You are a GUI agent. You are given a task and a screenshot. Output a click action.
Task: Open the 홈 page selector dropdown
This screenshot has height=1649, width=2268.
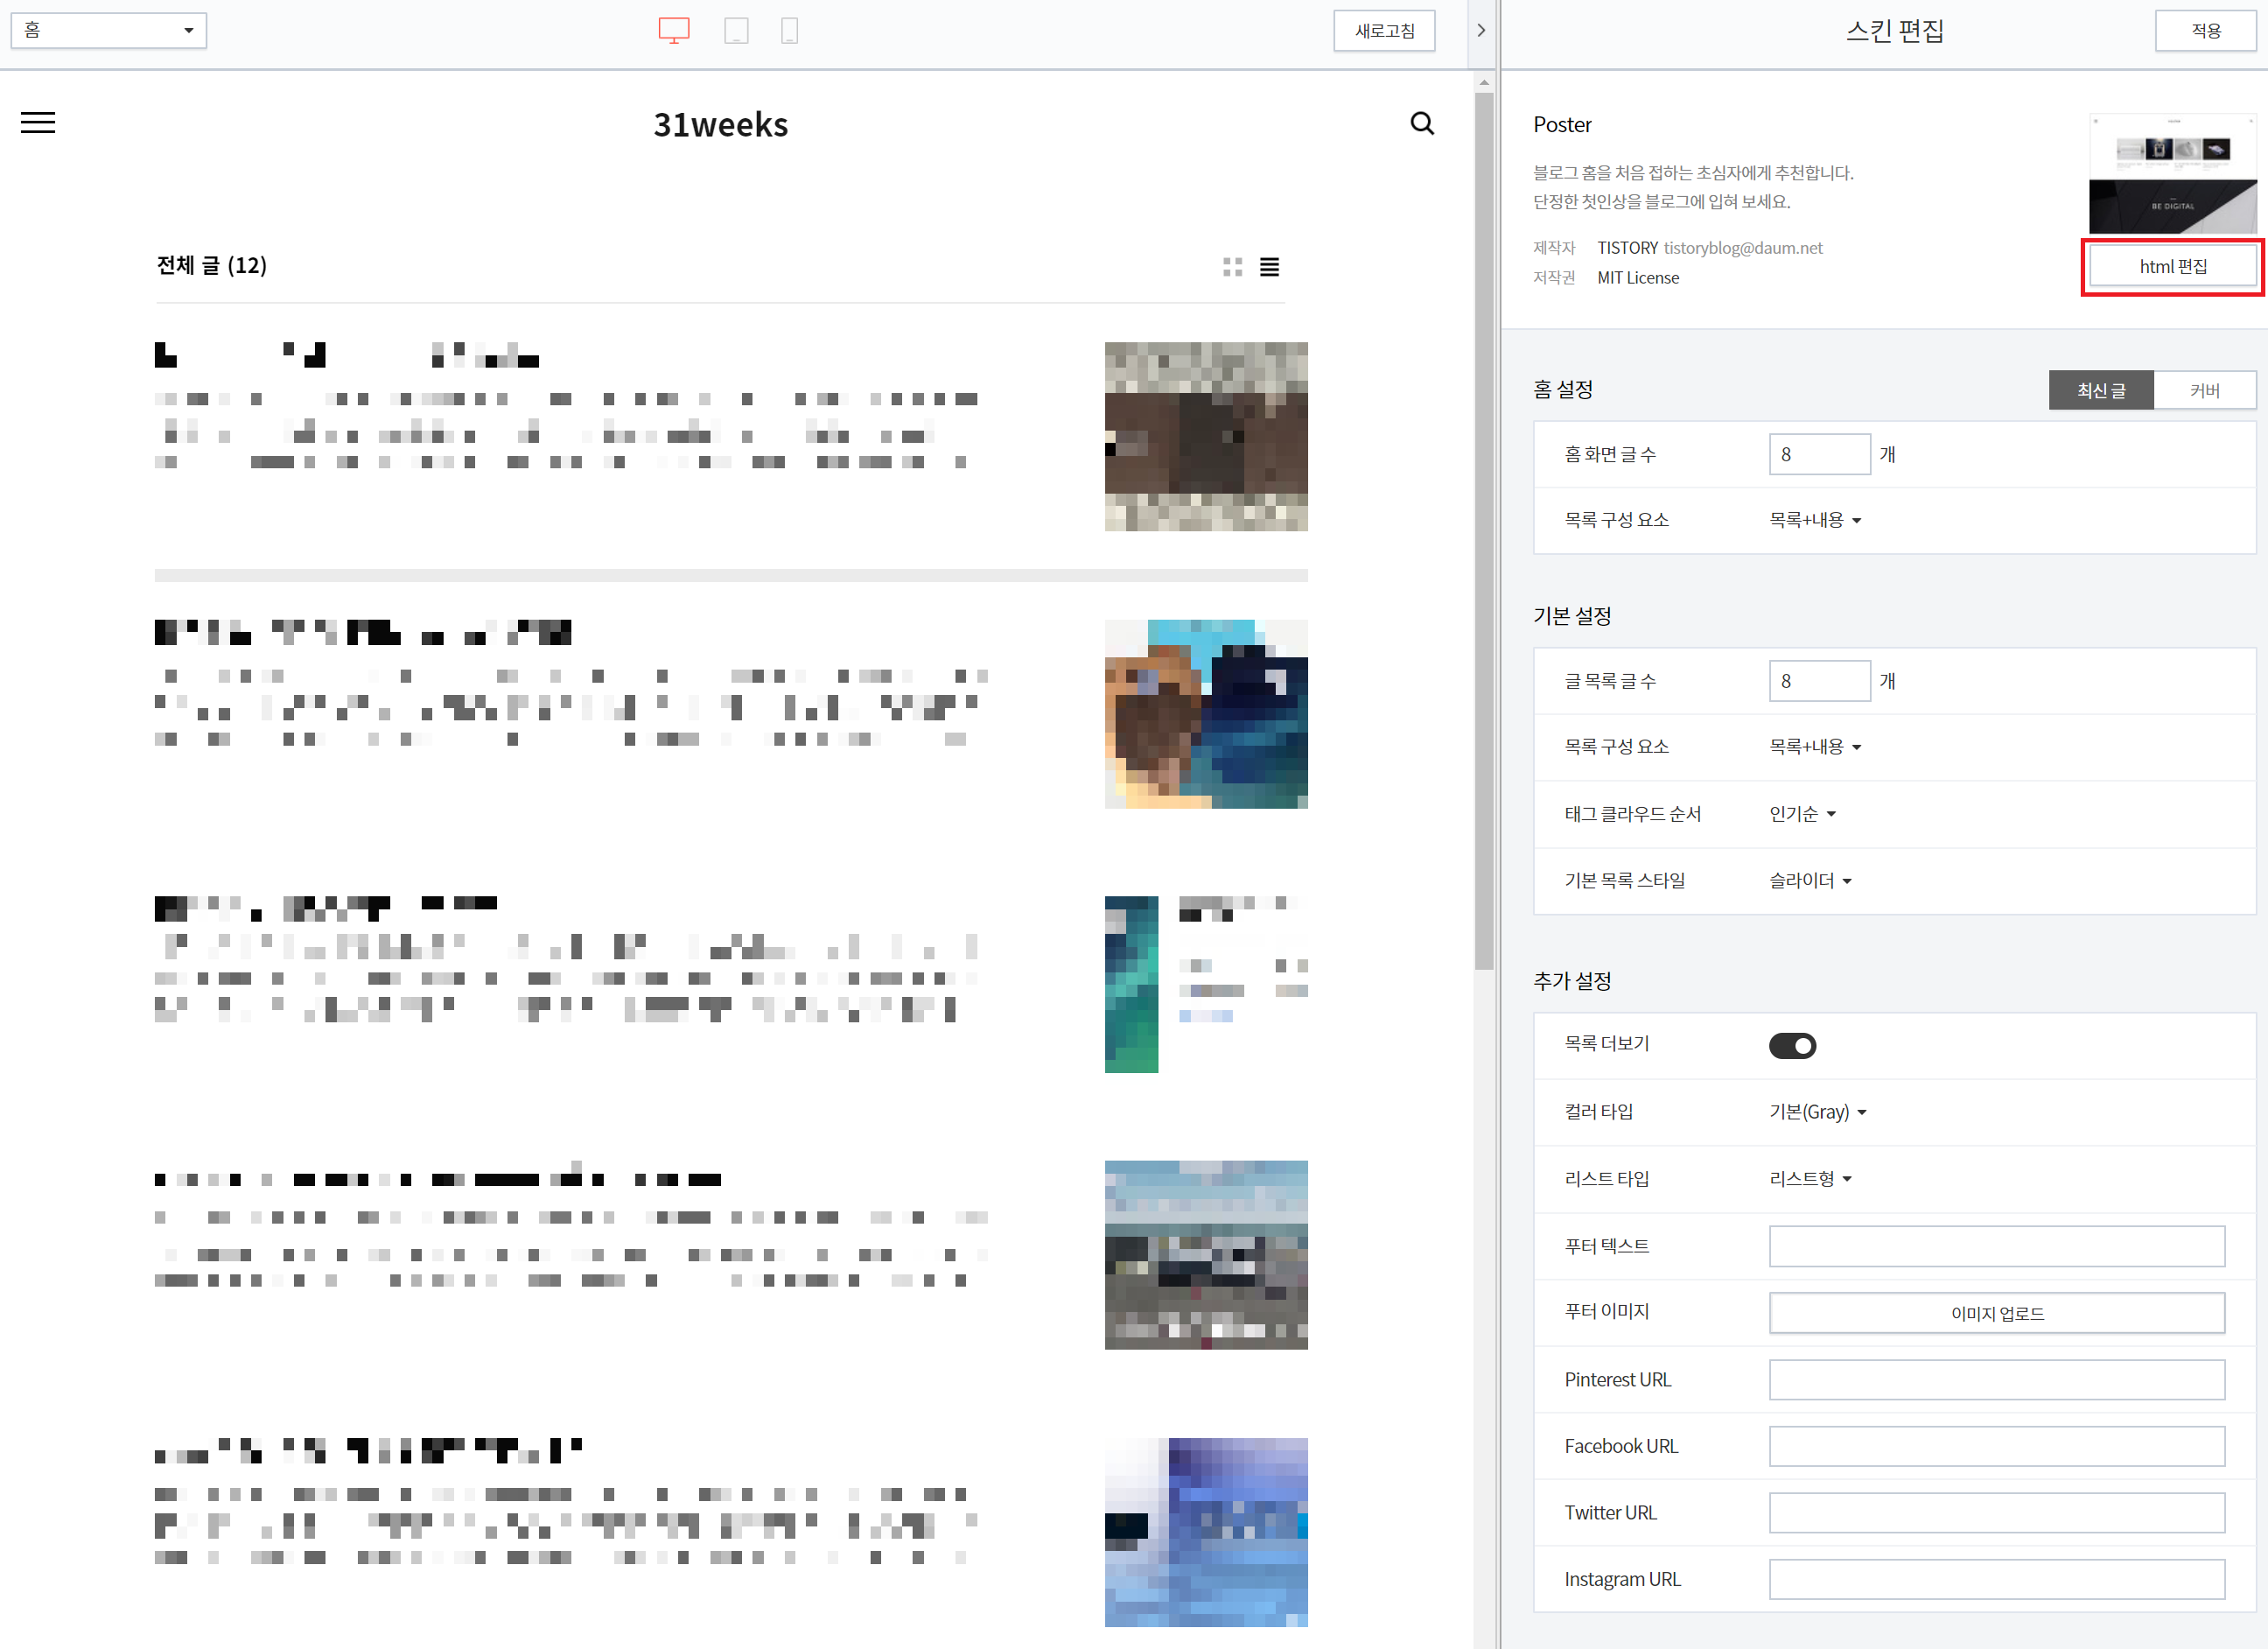pos(108,31)
